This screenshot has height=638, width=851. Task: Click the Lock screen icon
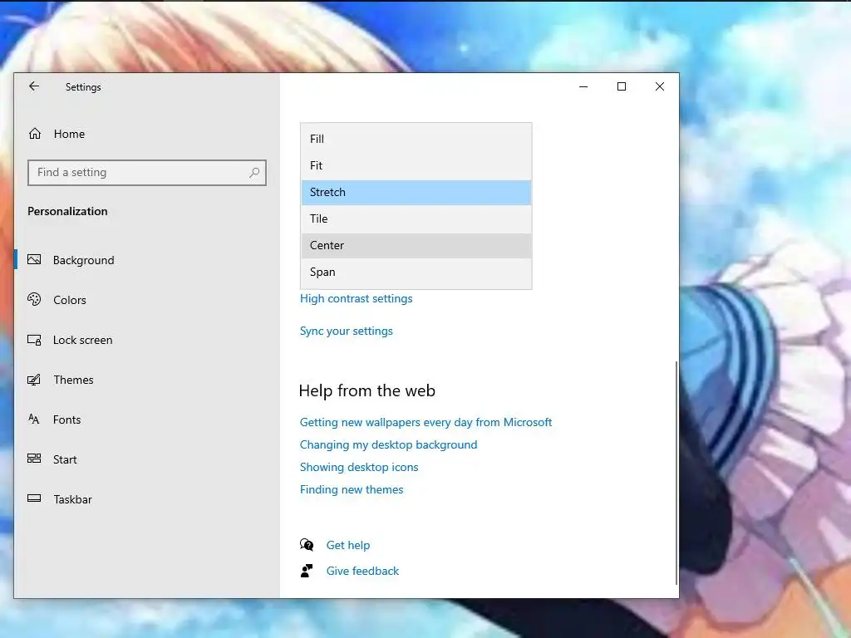pos(34,340)
